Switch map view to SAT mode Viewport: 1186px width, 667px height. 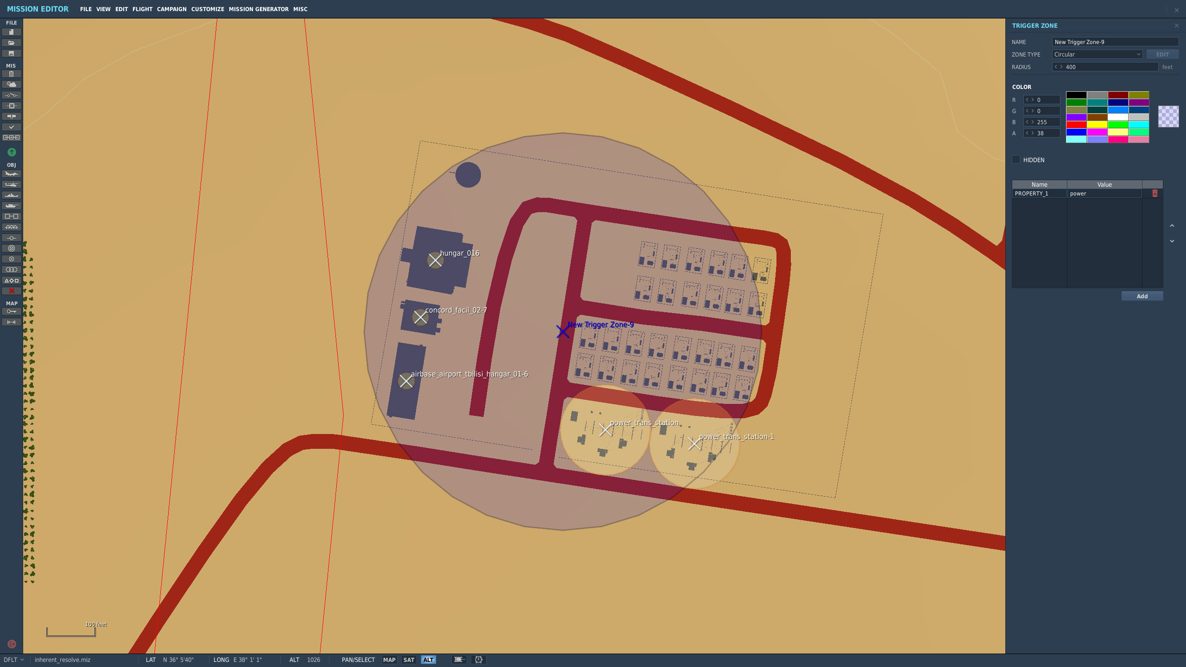pos(409,660)
